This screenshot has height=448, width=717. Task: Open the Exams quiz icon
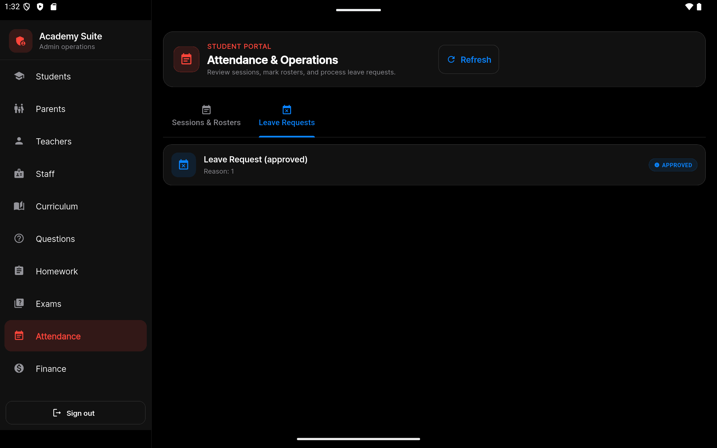point(19,304)
